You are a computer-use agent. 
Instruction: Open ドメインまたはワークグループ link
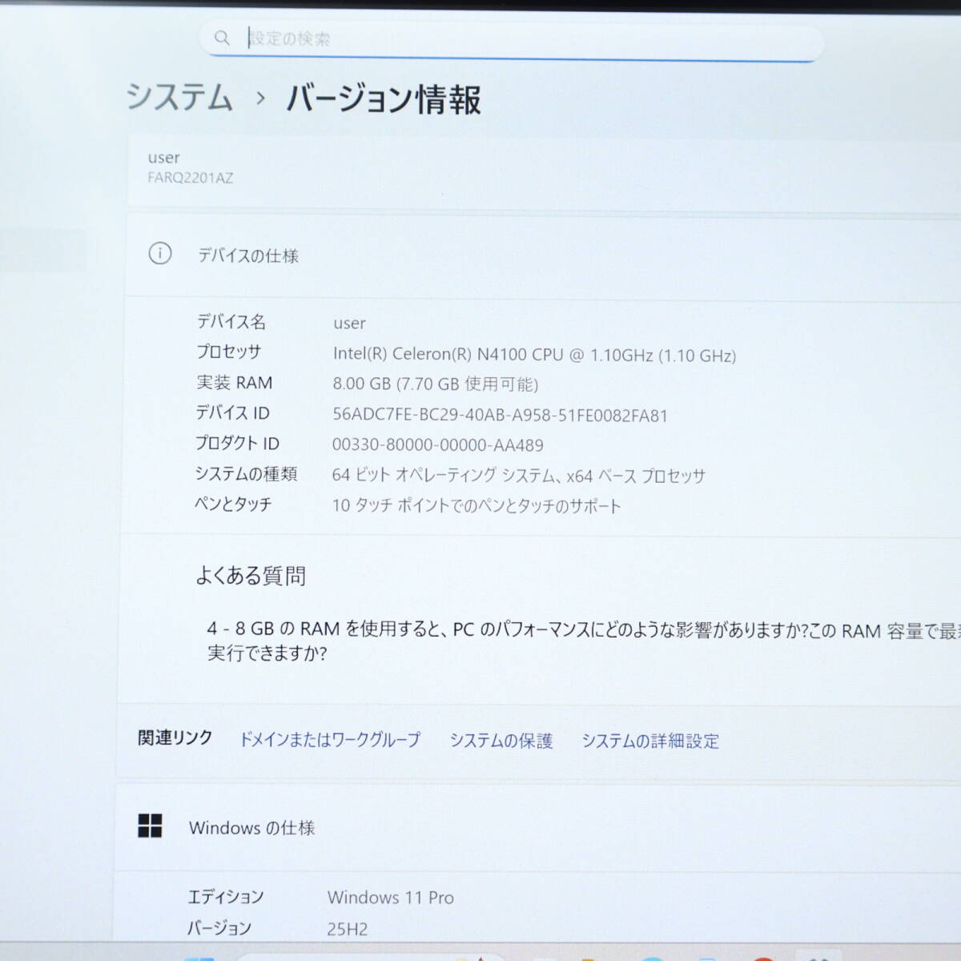point(330,740)
